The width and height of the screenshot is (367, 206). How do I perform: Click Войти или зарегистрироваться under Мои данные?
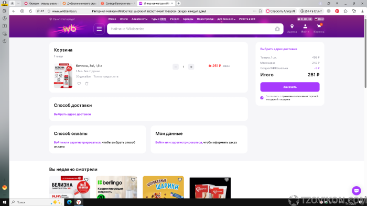click(179, 142)
